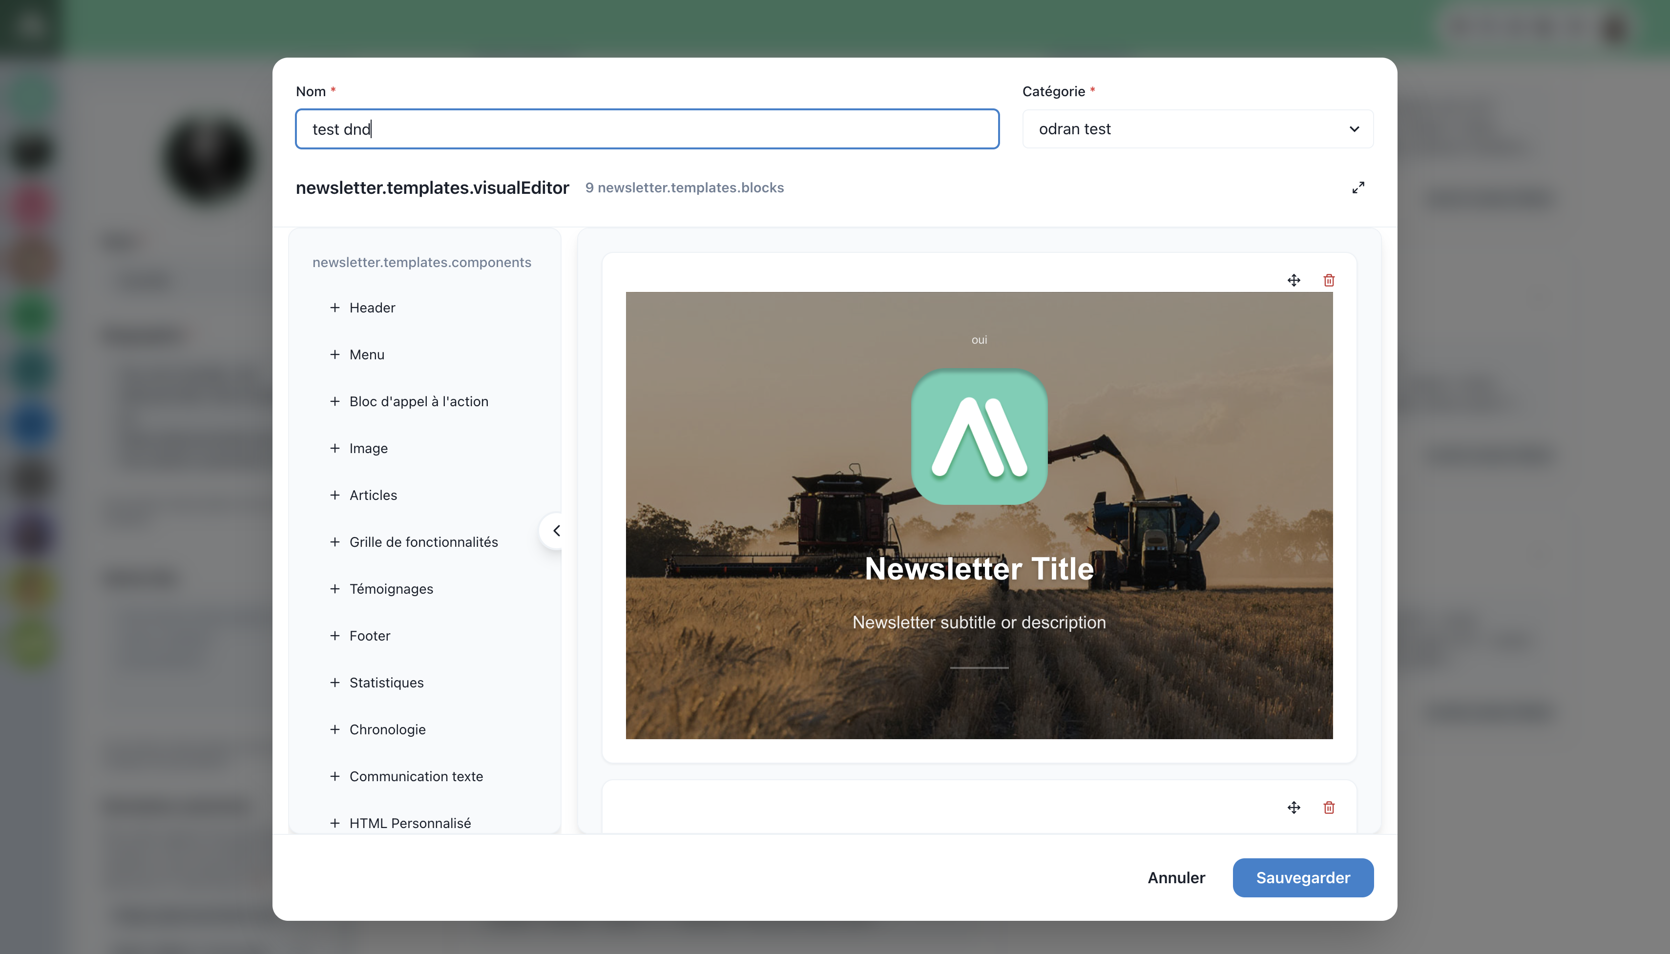Click plus icon next to Image component

click(x=335, y=448)
